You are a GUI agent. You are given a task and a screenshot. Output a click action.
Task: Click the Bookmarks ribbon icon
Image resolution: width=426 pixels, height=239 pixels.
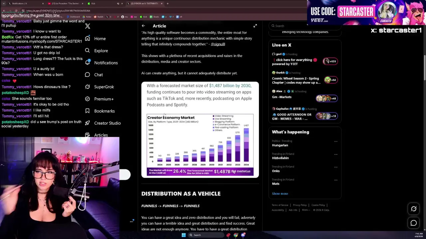point(87,111)
